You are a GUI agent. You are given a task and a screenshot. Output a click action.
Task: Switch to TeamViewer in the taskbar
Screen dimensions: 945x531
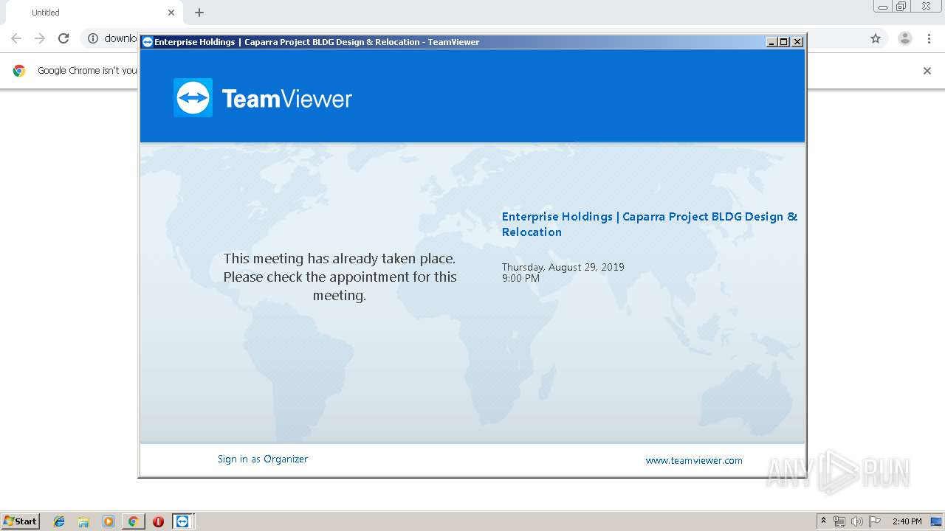pos(182,521)
